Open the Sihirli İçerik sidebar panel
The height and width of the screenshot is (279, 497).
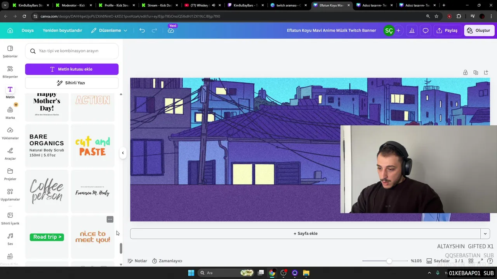[x=10, y=219]
